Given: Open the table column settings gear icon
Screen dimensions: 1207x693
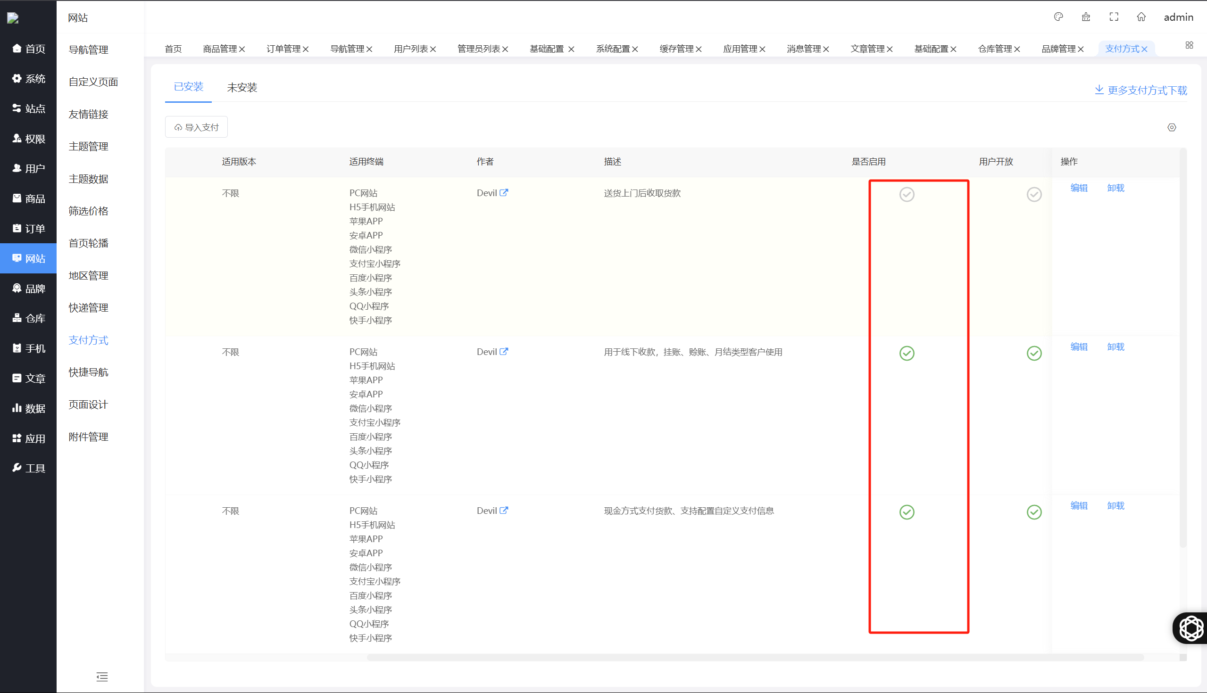Looking at the screenshot, I should click(1172, 128).
